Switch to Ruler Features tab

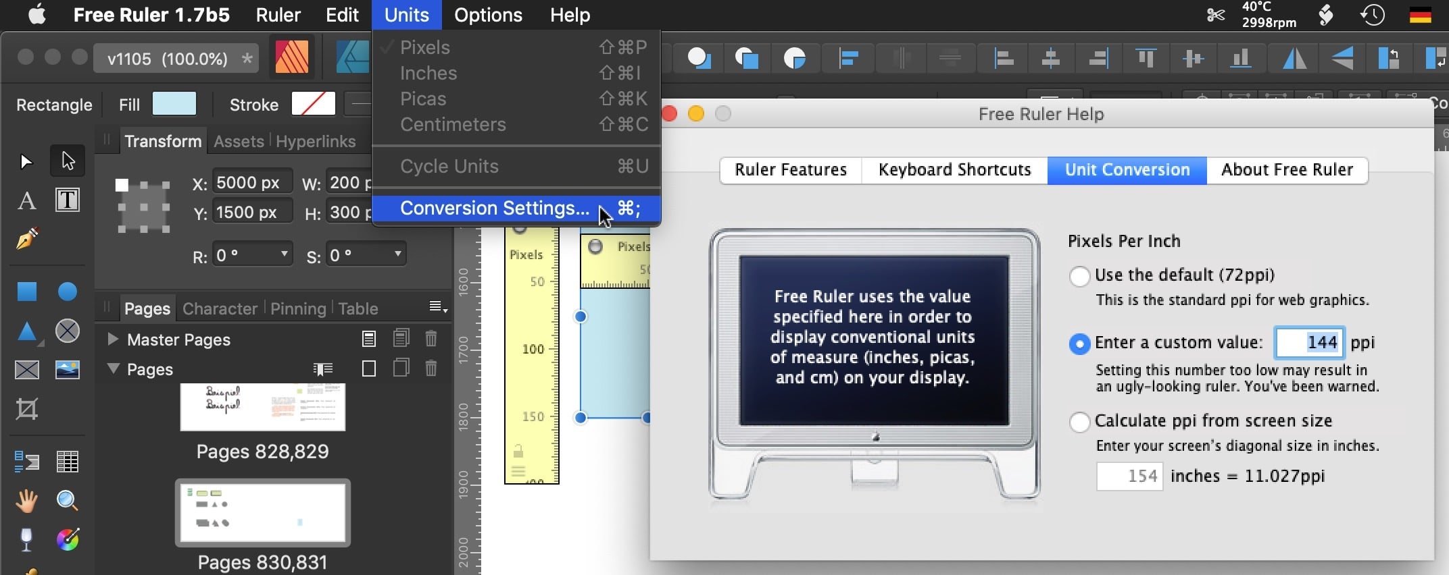coord(791,170)
